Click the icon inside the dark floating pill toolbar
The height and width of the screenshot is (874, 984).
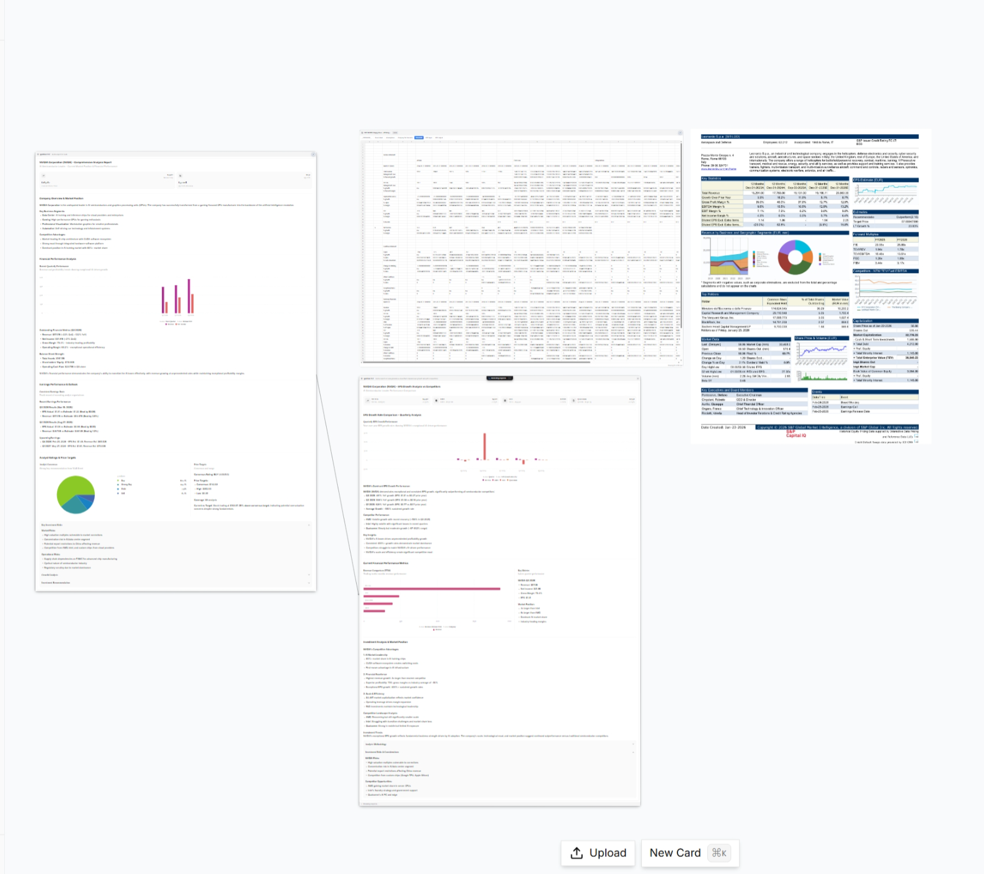pyautogui.click(x=489, y=378)
